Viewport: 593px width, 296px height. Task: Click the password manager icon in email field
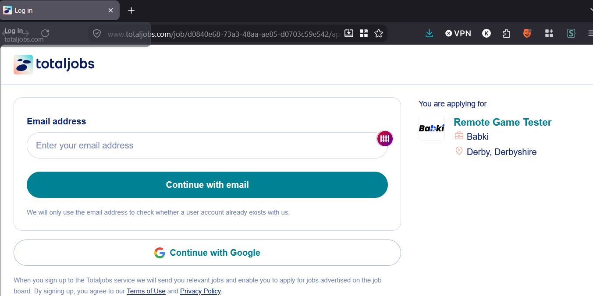pyautogui.click(x=385, y=139)
